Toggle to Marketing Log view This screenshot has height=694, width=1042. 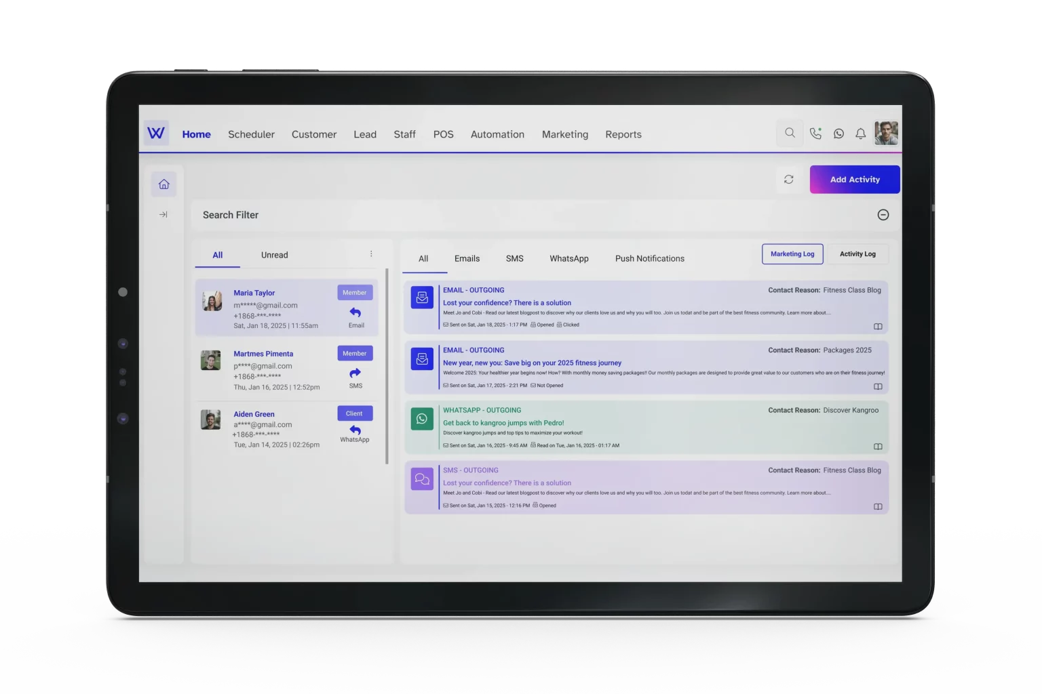click(792, 254)
